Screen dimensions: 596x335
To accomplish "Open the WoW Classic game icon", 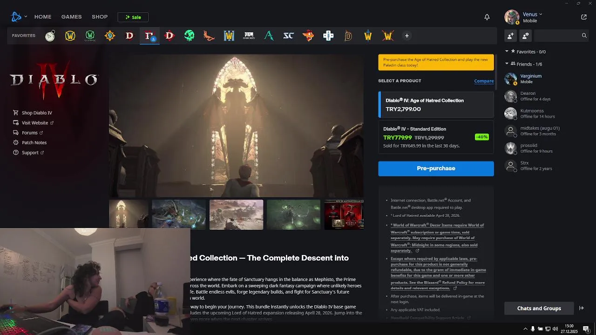I will [x=90, y=36].
